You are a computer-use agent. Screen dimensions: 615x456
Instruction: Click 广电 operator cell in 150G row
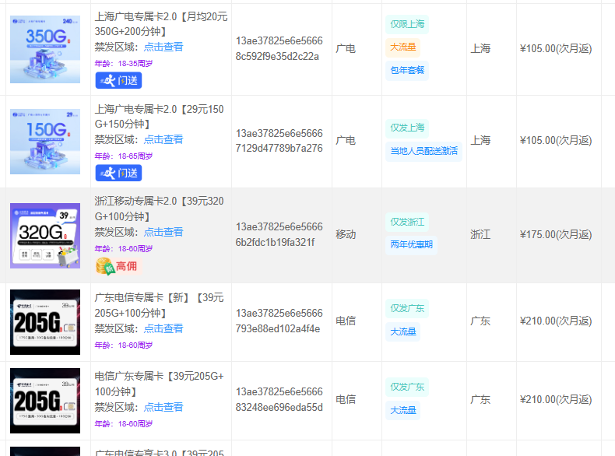point(346,140)
